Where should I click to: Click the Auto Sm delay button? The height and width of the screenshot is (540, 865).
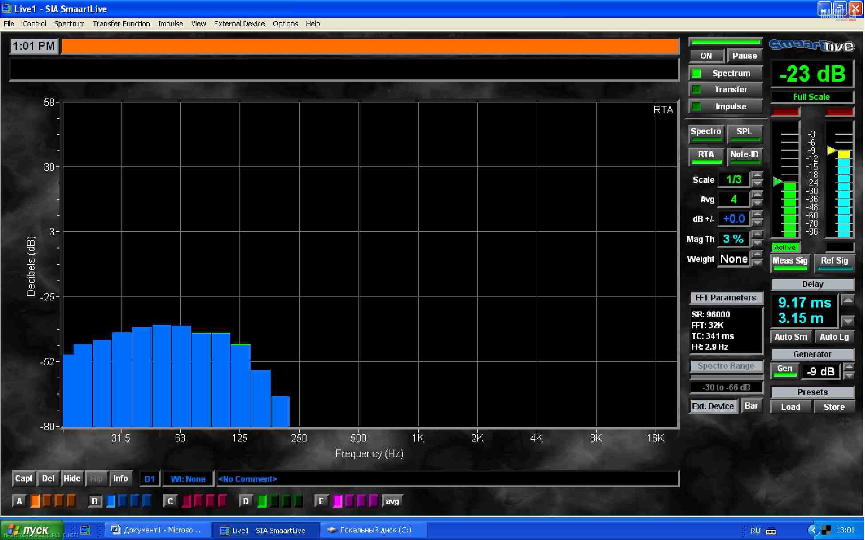[x=791, y=337]
